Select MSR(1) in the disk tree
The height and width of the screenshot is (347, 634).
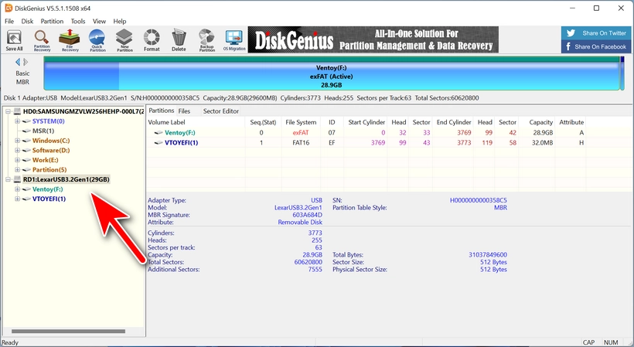[x=43, y=131]
